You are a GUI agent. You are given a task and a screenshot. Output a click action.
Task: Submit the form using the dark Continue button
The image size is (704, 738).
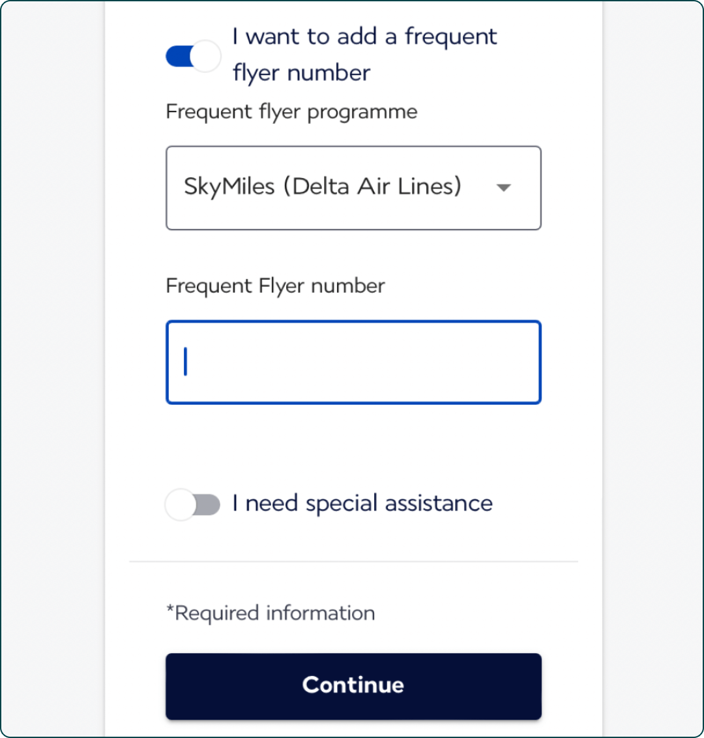[x=353, y=686]
